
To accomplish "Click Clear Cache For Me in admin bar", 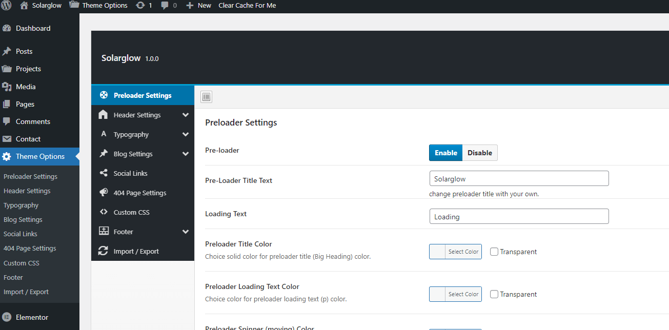I will pos(247,5).
